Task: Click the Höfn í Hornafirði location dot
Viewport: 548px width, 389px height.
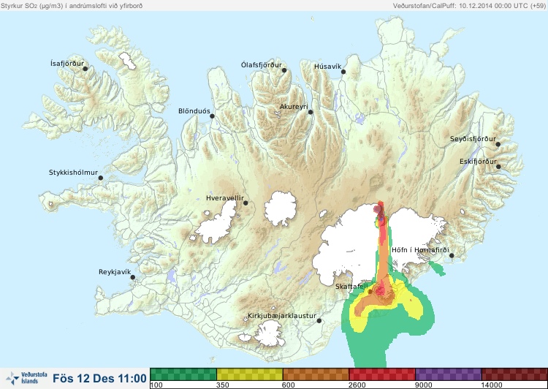Action: tap(452, 256)
